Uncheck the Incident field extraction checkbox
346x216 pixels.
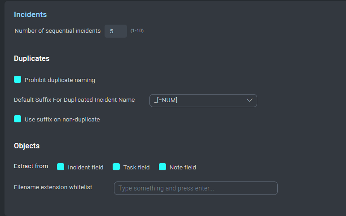point(61,167)
